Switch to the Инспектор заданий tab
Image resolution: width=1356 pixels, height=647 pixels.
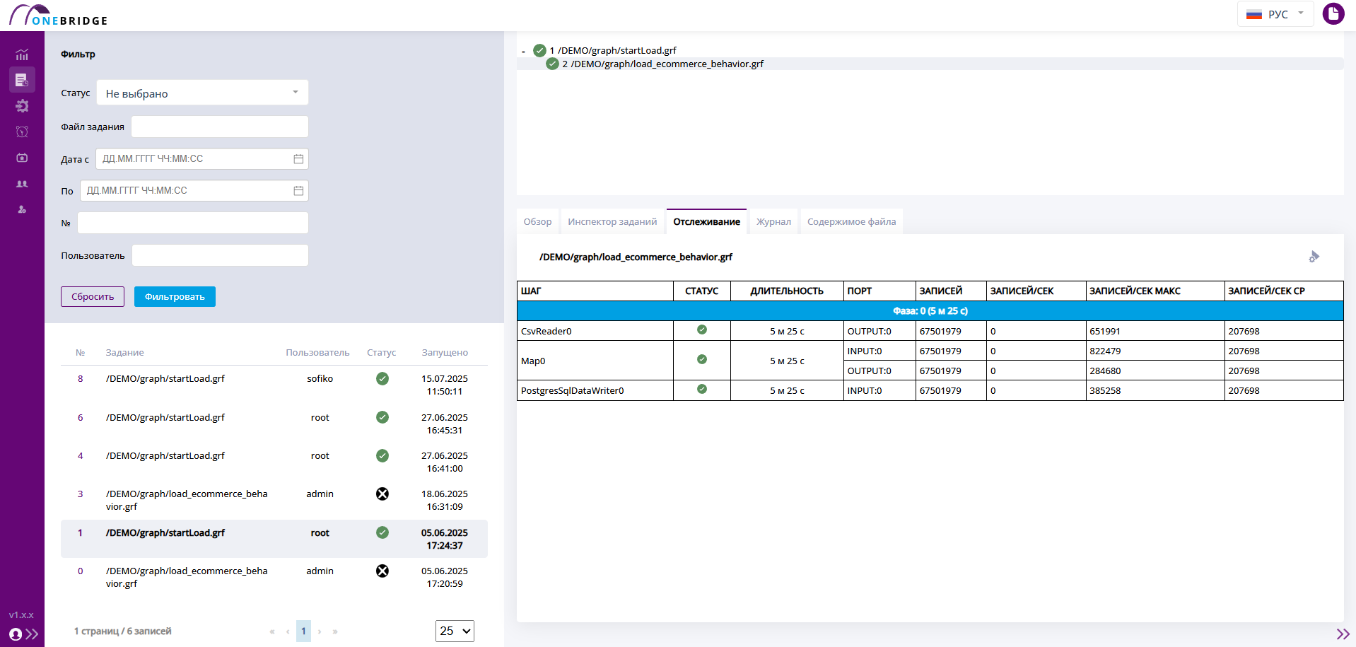tap(612, 221)
